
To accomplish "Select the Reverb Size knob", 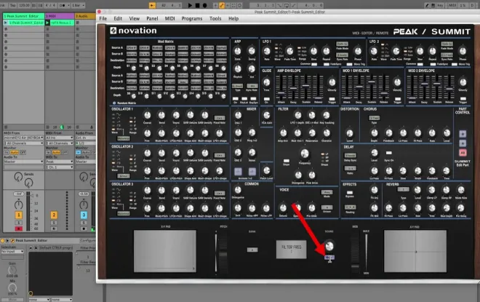I will (417, 208).
